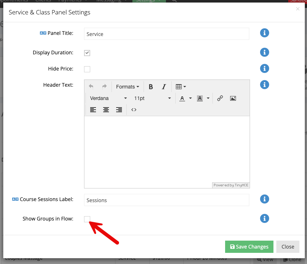The image size is (307, 264).
Task: Open the Verdana font family dropdown
Action: [108, 98]
